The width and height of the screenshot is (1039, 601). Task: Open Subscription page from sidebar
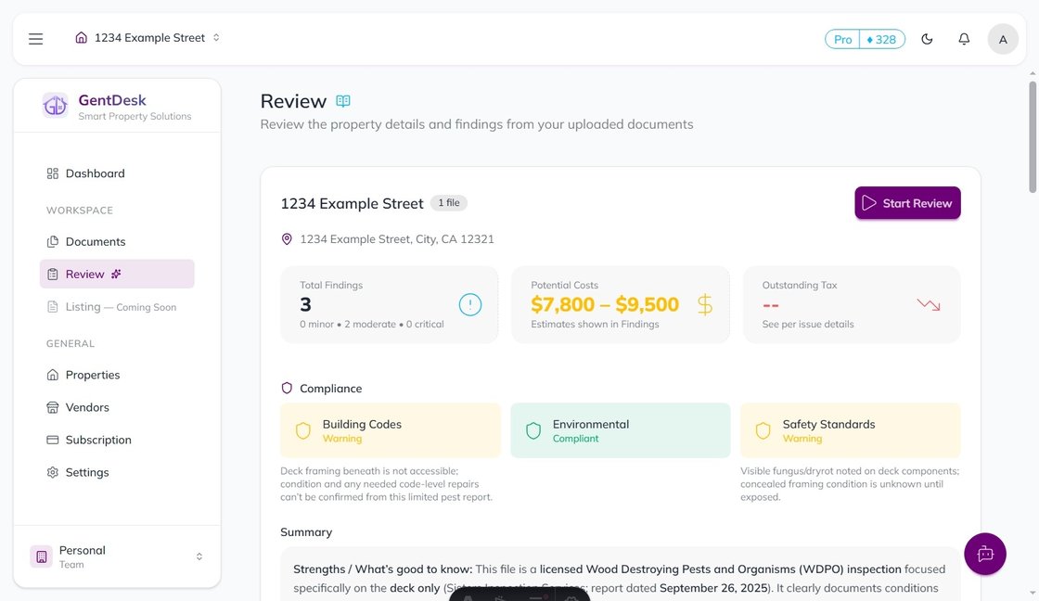click(98, 440)
